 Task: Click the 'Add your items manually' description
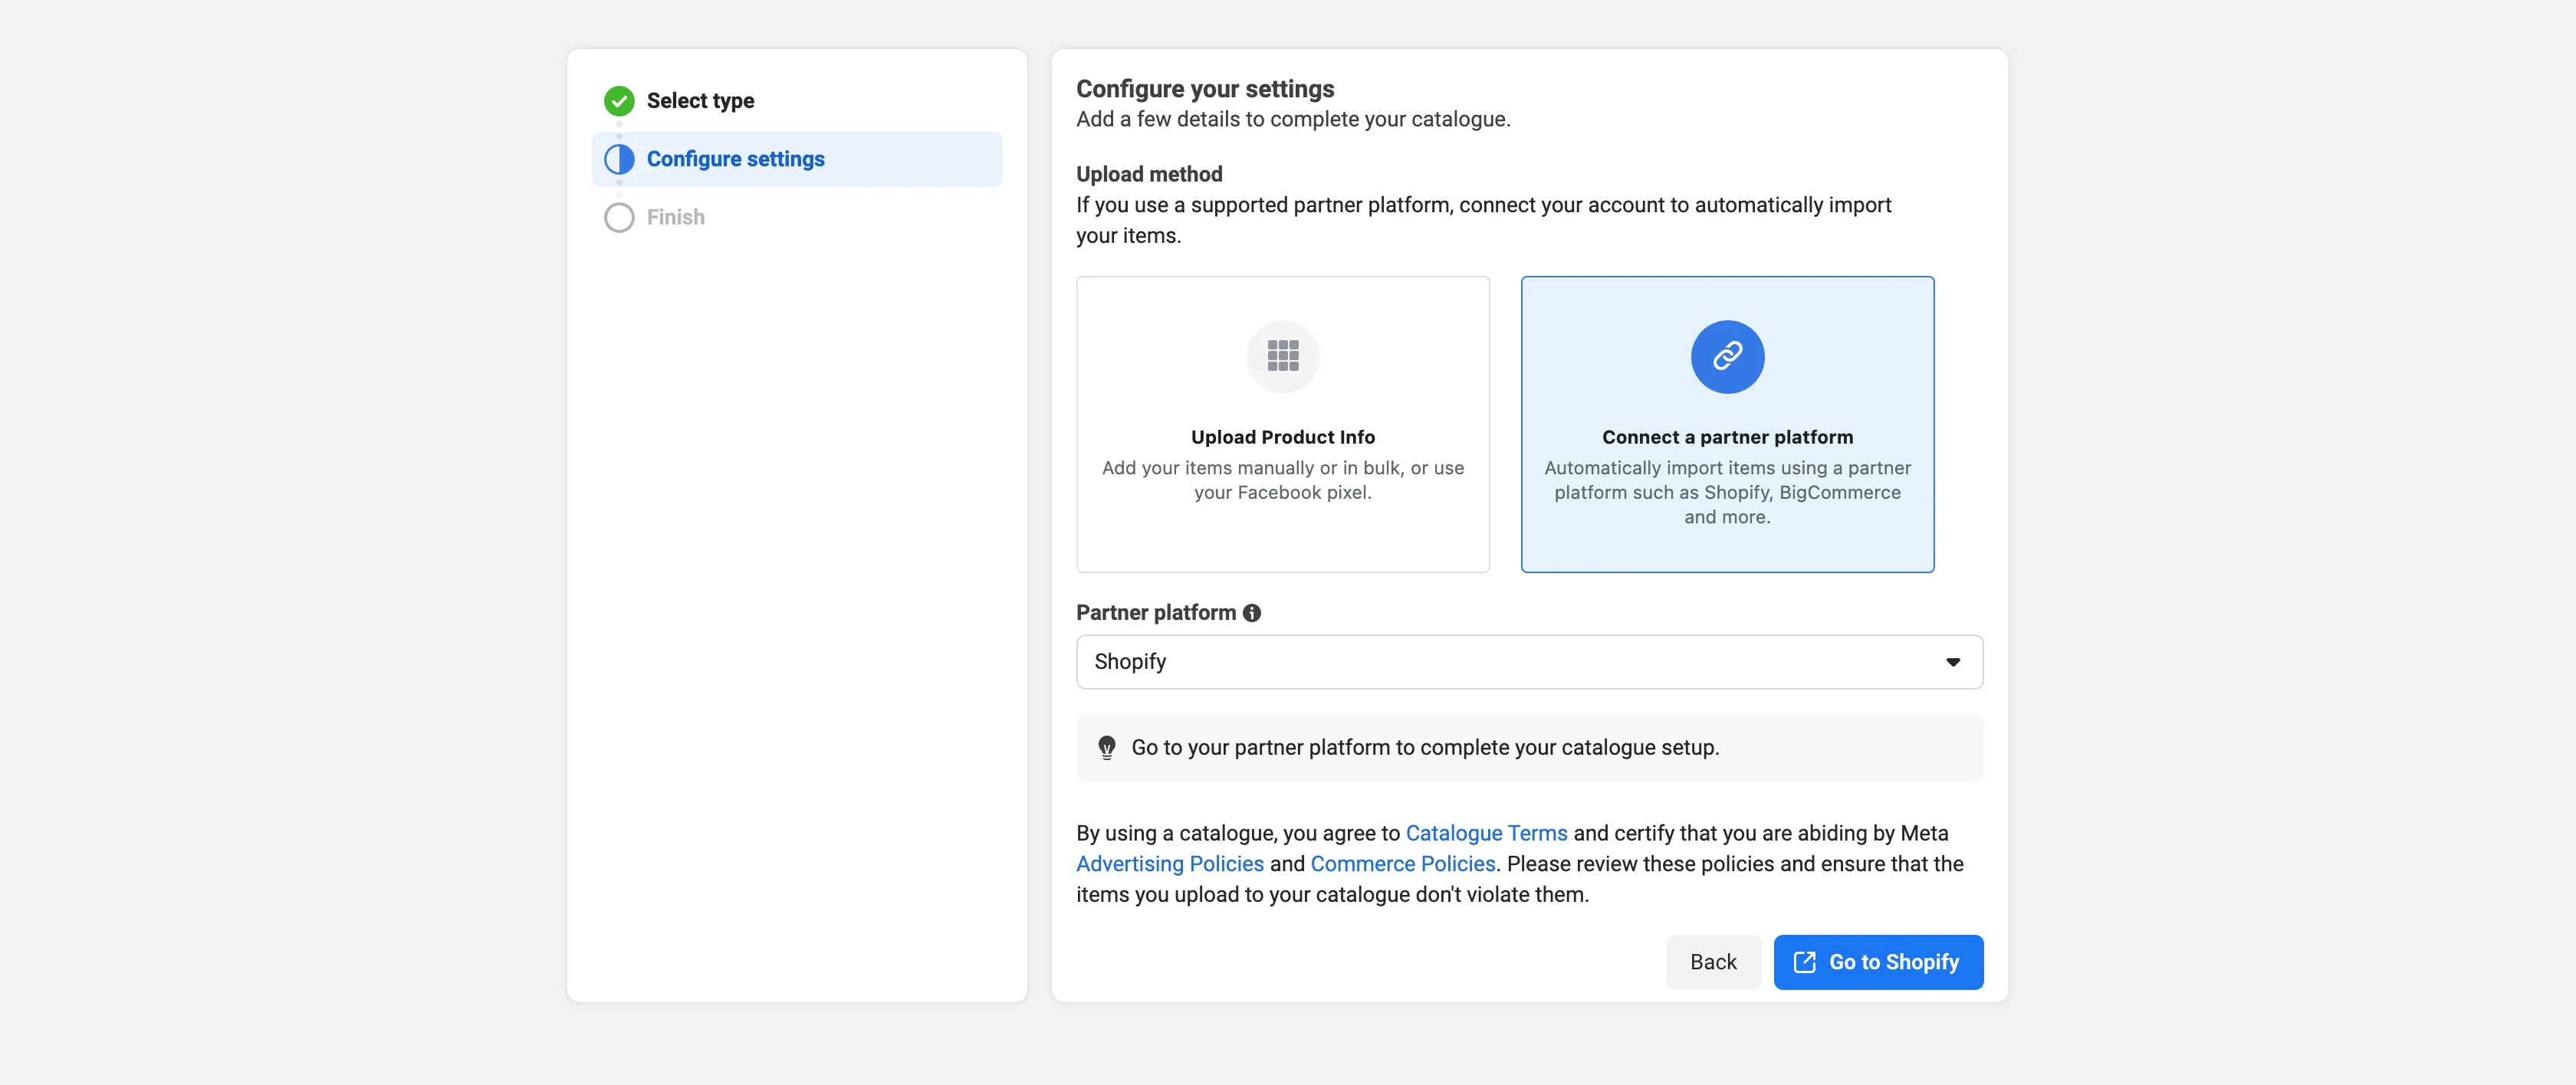tap(1283, 480)
